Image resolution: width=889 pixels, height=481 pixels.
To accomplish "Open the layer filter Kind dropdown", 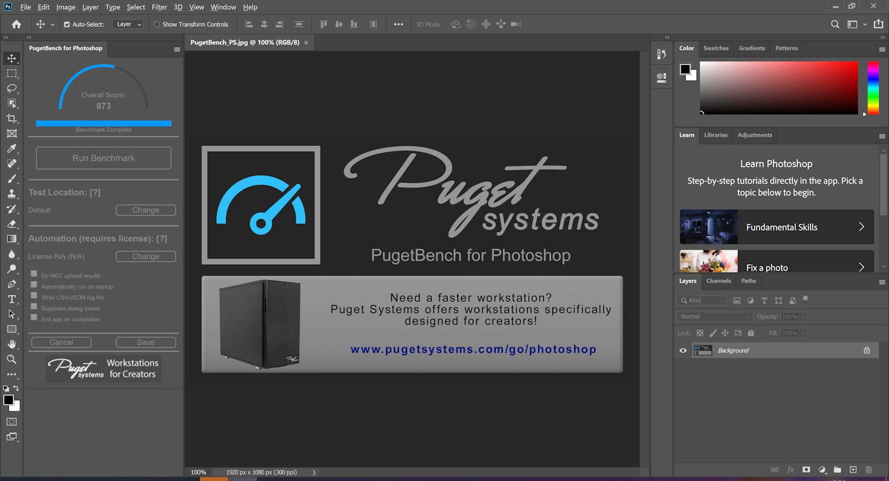I will point(702,300).
